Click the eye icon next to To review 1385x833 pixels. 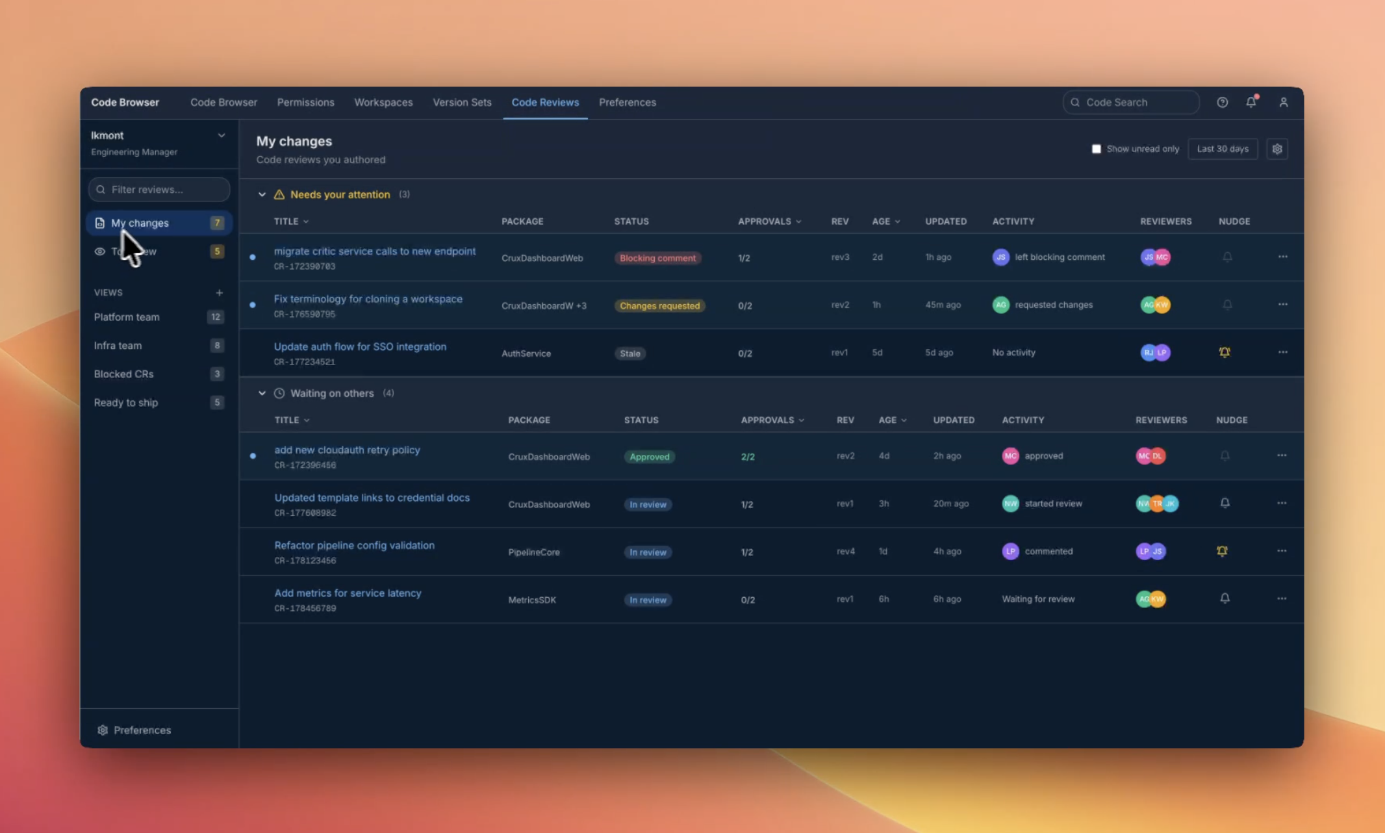click(x=100, y=251)
